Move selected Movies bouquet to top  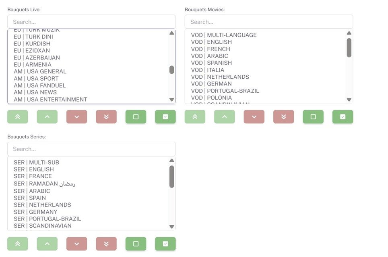195,117
